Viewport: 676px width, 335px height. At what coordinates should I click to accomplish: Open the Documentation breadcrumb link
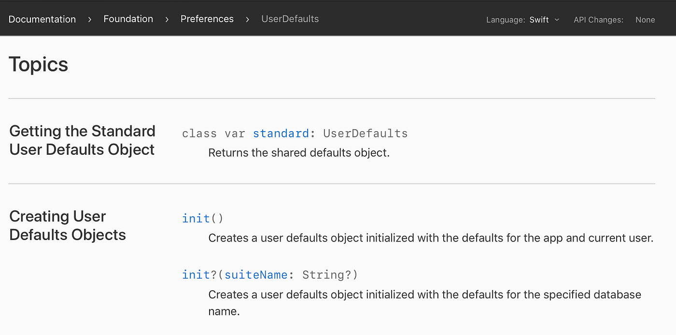42,19
